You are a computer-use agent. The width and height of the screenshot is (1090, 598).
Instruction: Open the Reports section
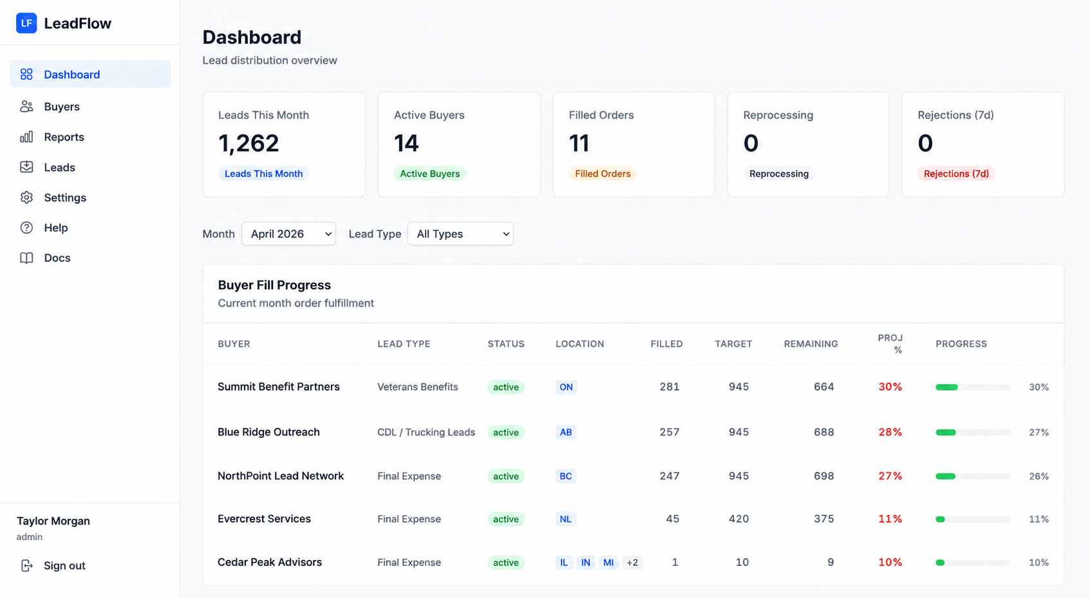point(90,136)
